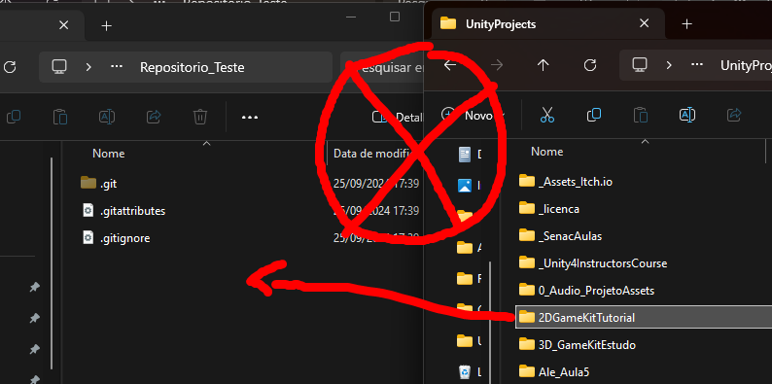The width and height of the screenshot is (772, 384).
Task: Select _Assets_Itch.io folder
Action: pos(566,182)
